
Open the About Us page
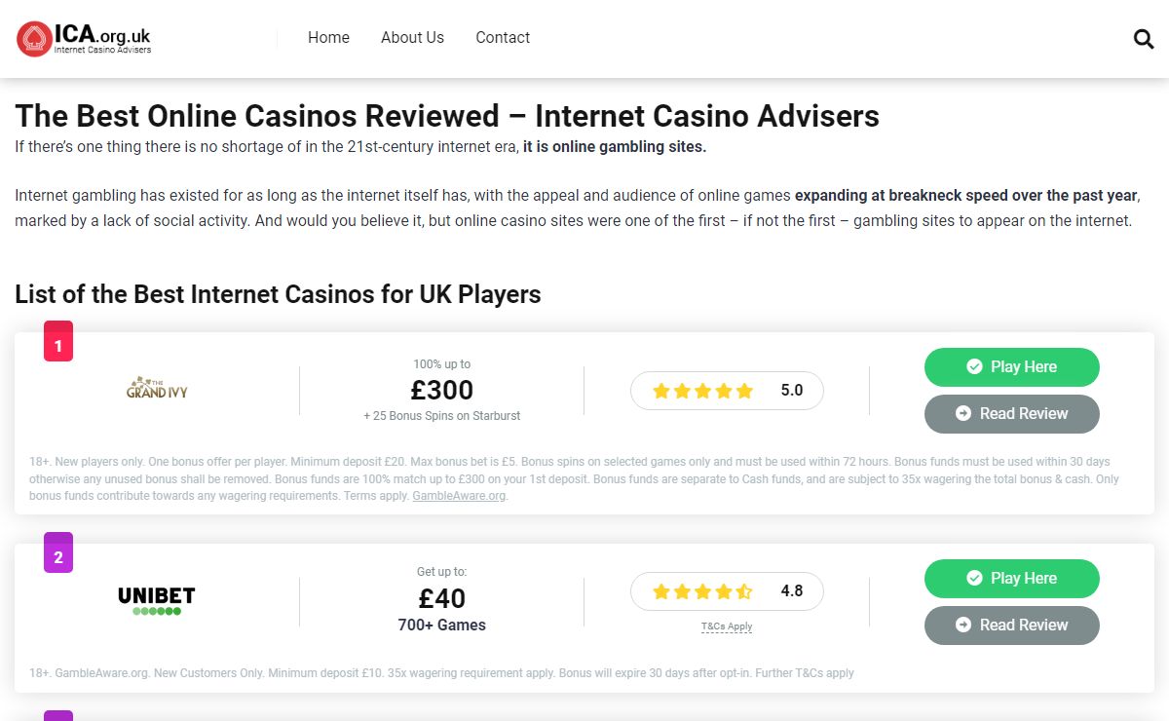412,38
